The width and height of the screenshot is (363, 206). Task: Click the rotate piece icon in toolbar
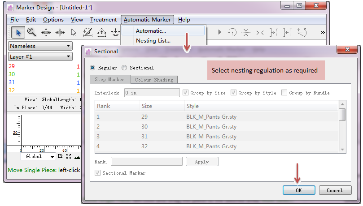pyautogui.click(x=232, y=32)
